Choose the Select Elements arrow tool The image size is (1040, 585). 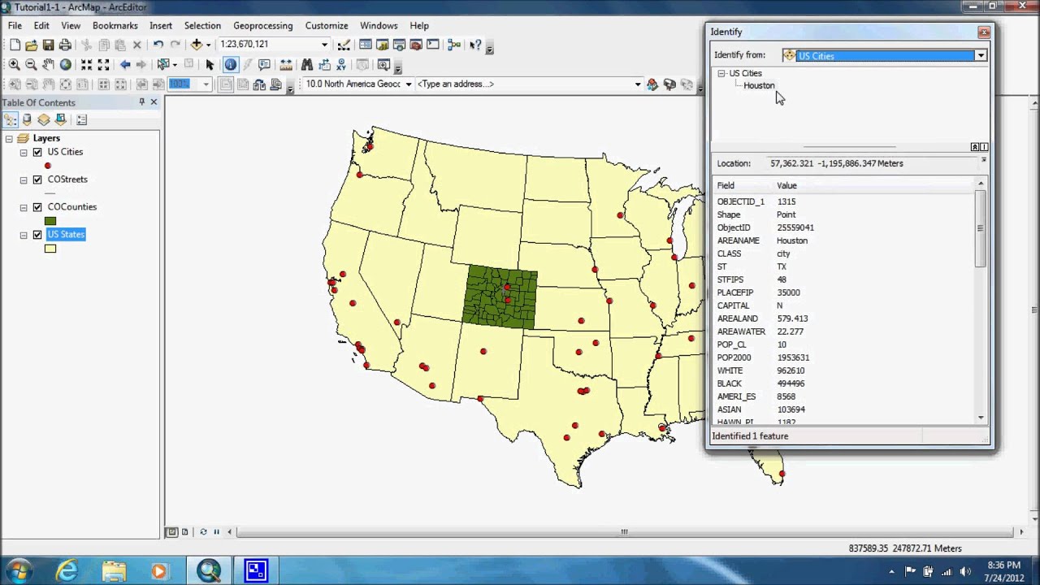[x=210, y=64]
